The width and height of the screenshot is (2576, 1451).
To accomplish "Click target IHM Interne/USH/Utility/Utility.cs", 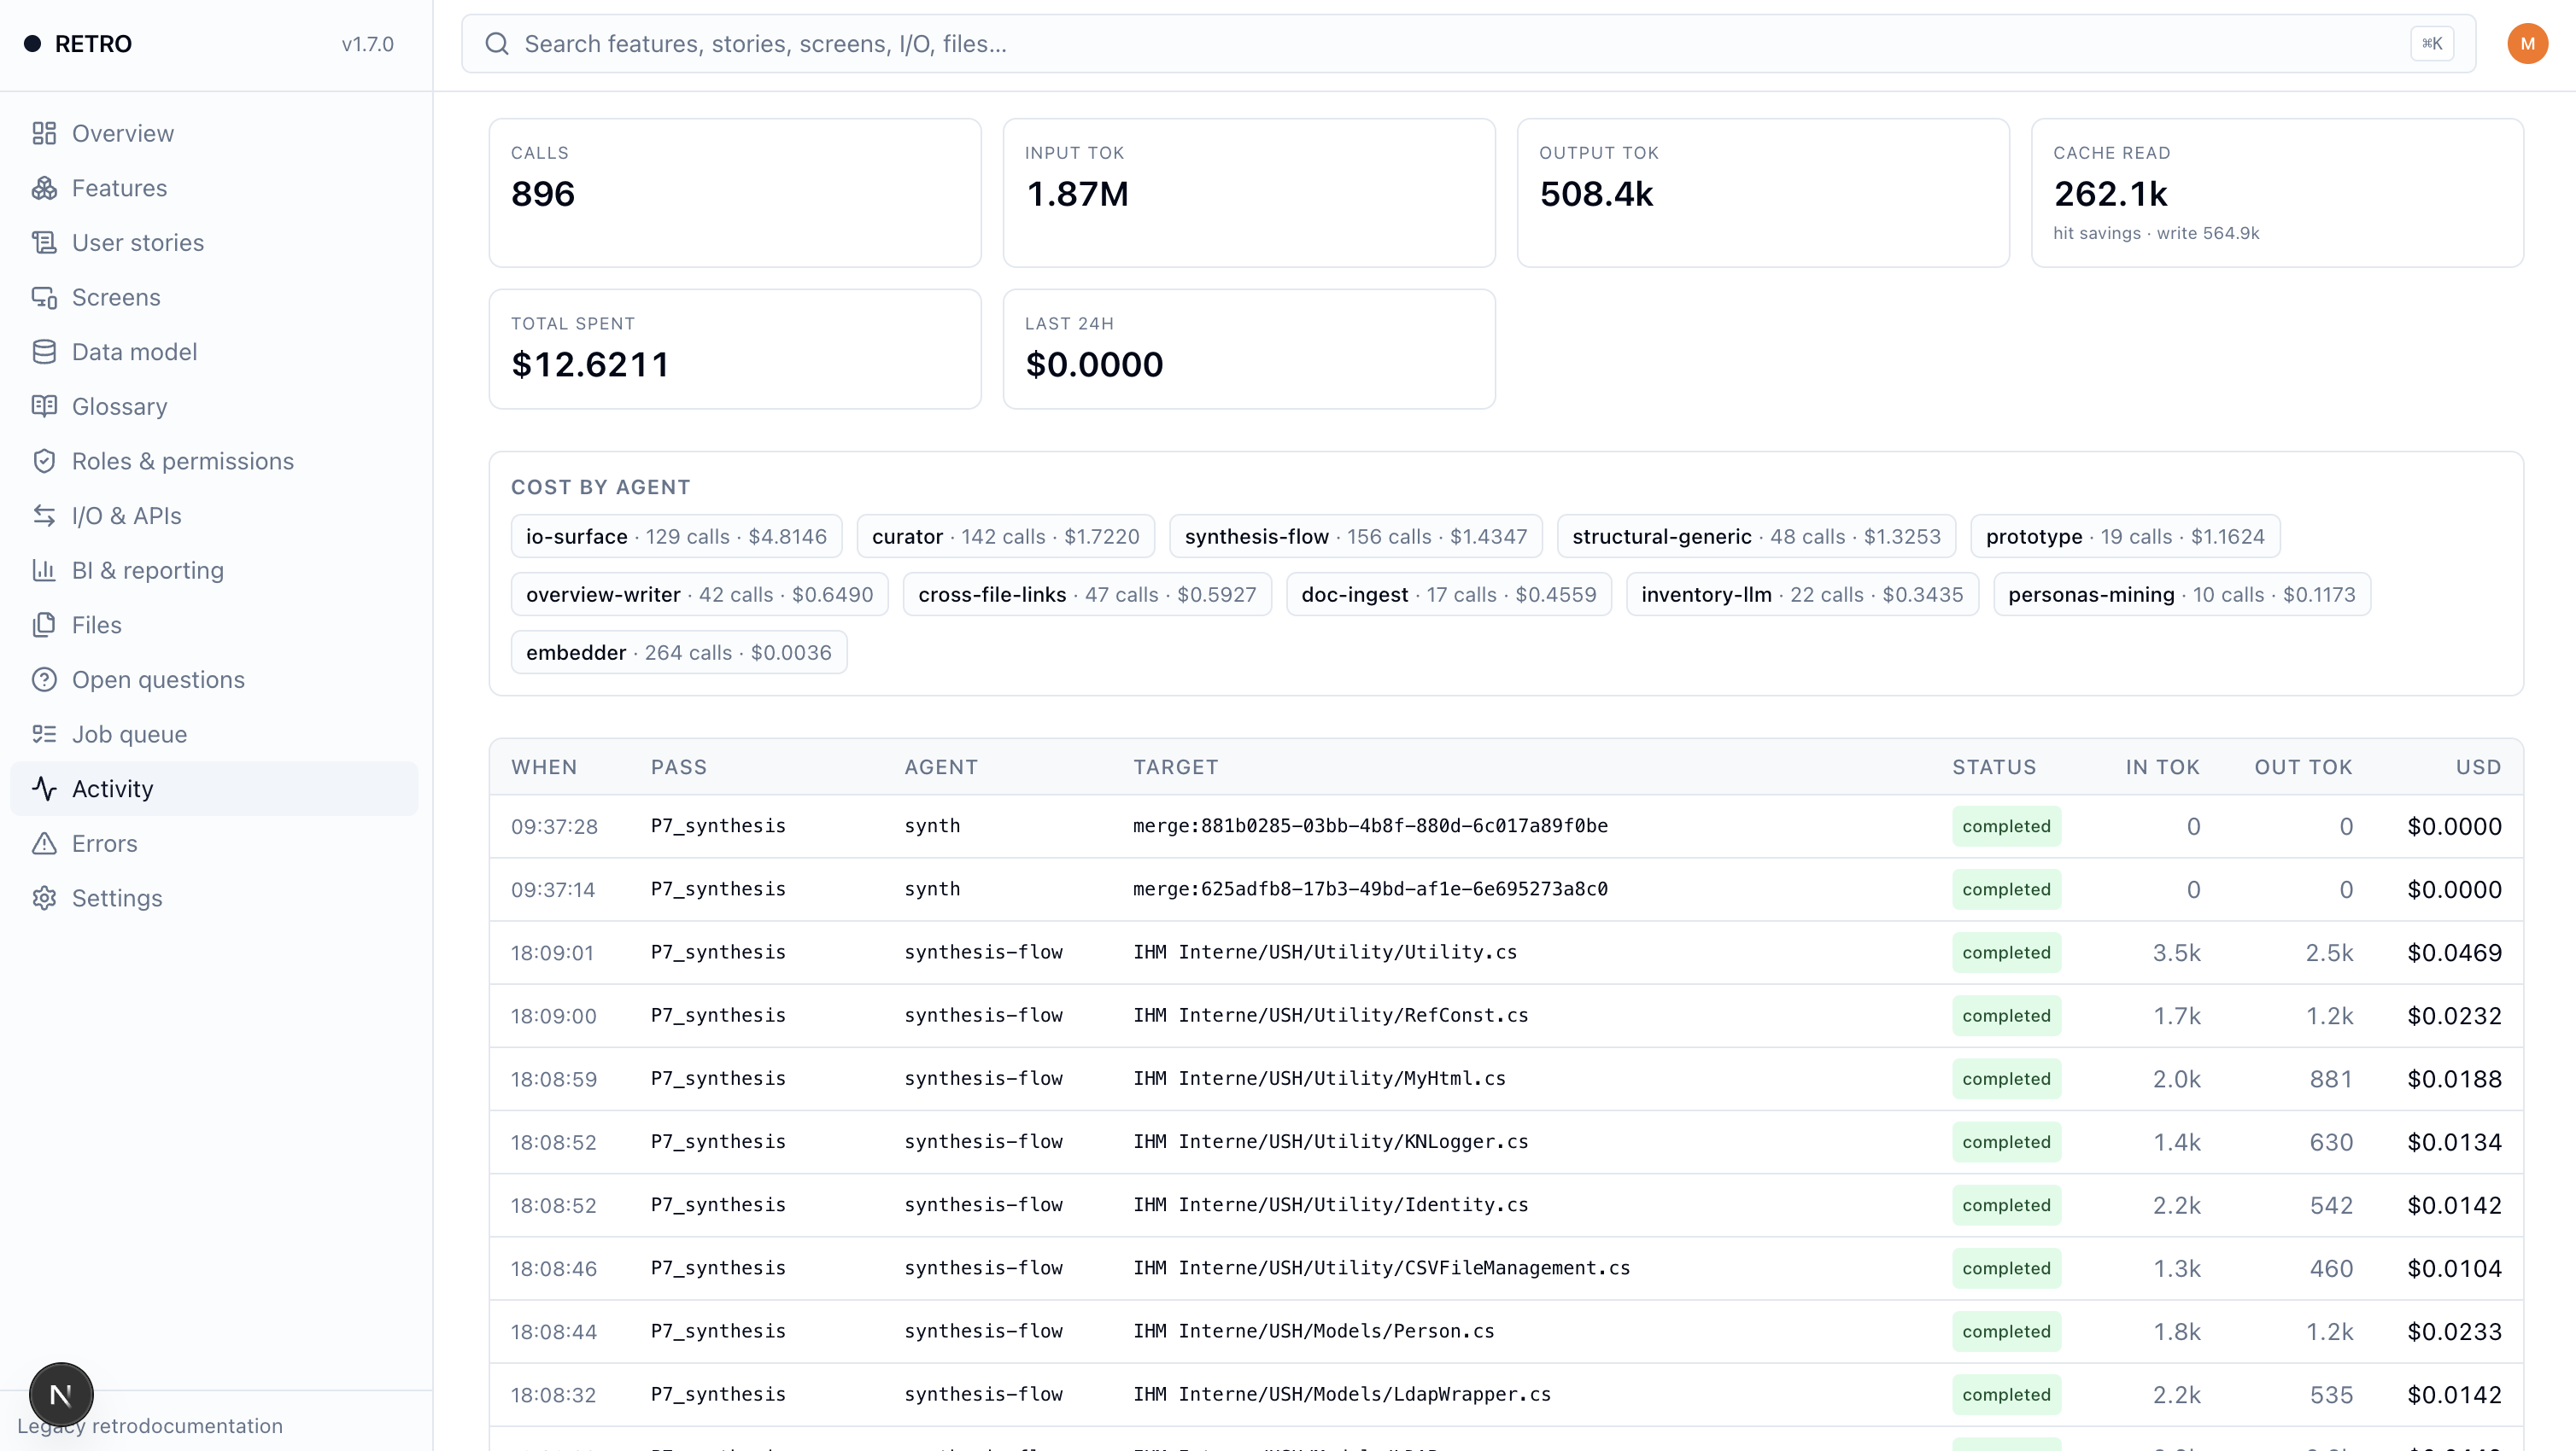I will [1325, 953].
